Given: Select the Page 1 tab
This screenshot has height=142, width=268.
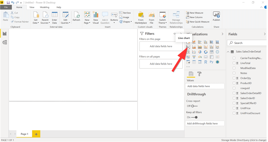Looking at the screenshot, I should pyautogui.click(x=24, y=134).
